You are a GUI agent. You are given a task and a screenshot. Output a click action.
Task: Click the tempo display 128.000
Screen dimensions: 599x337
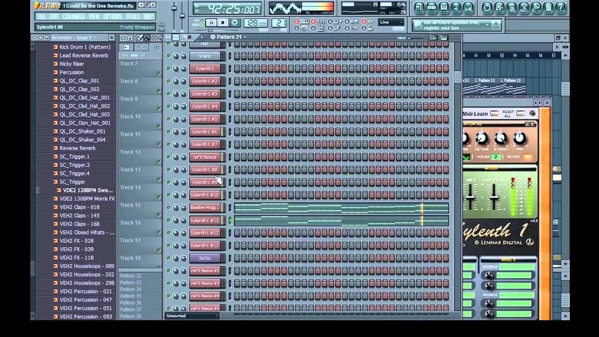pyautogui.click(x=256, y=22)
